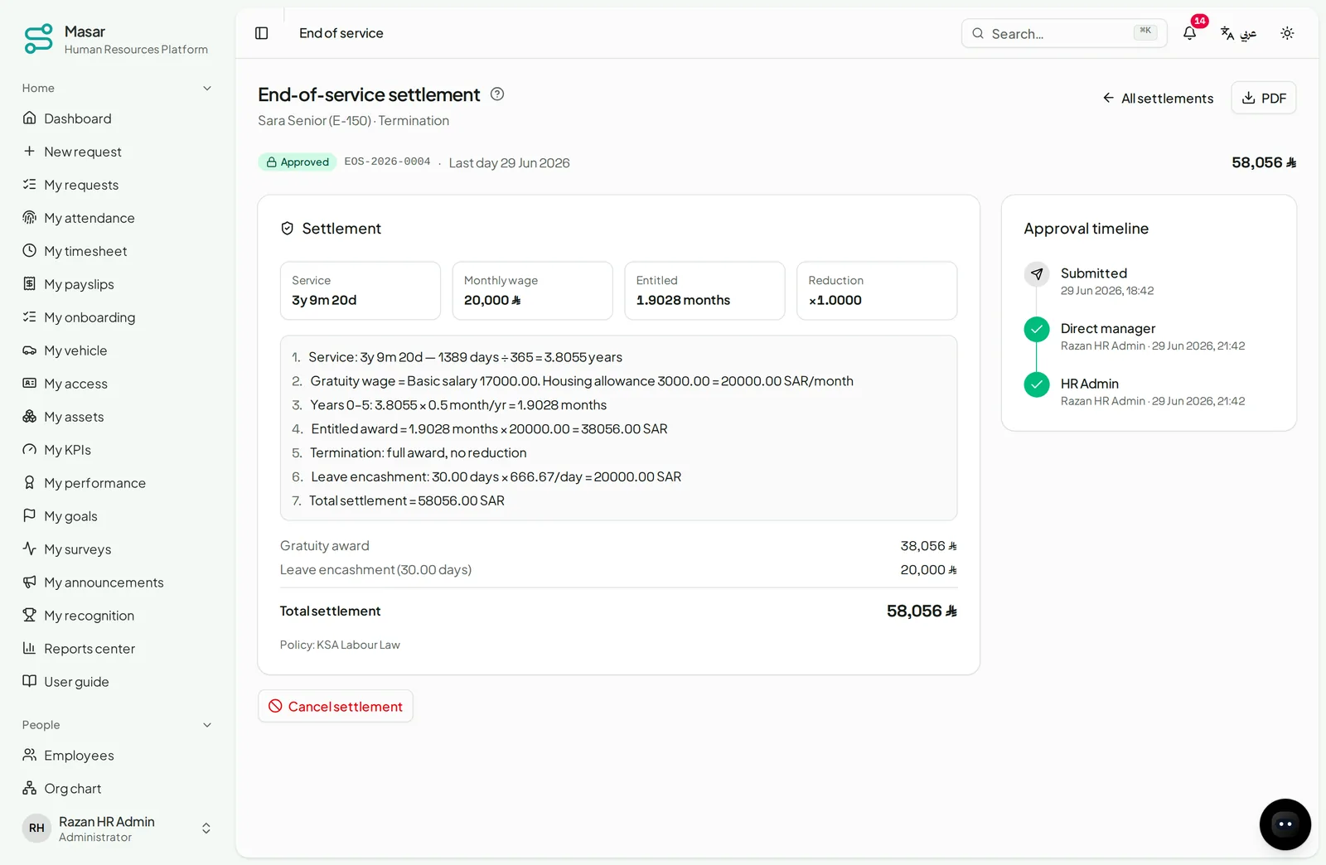
Task: Click the My recognition trophy icon
Action: (30, 616)
